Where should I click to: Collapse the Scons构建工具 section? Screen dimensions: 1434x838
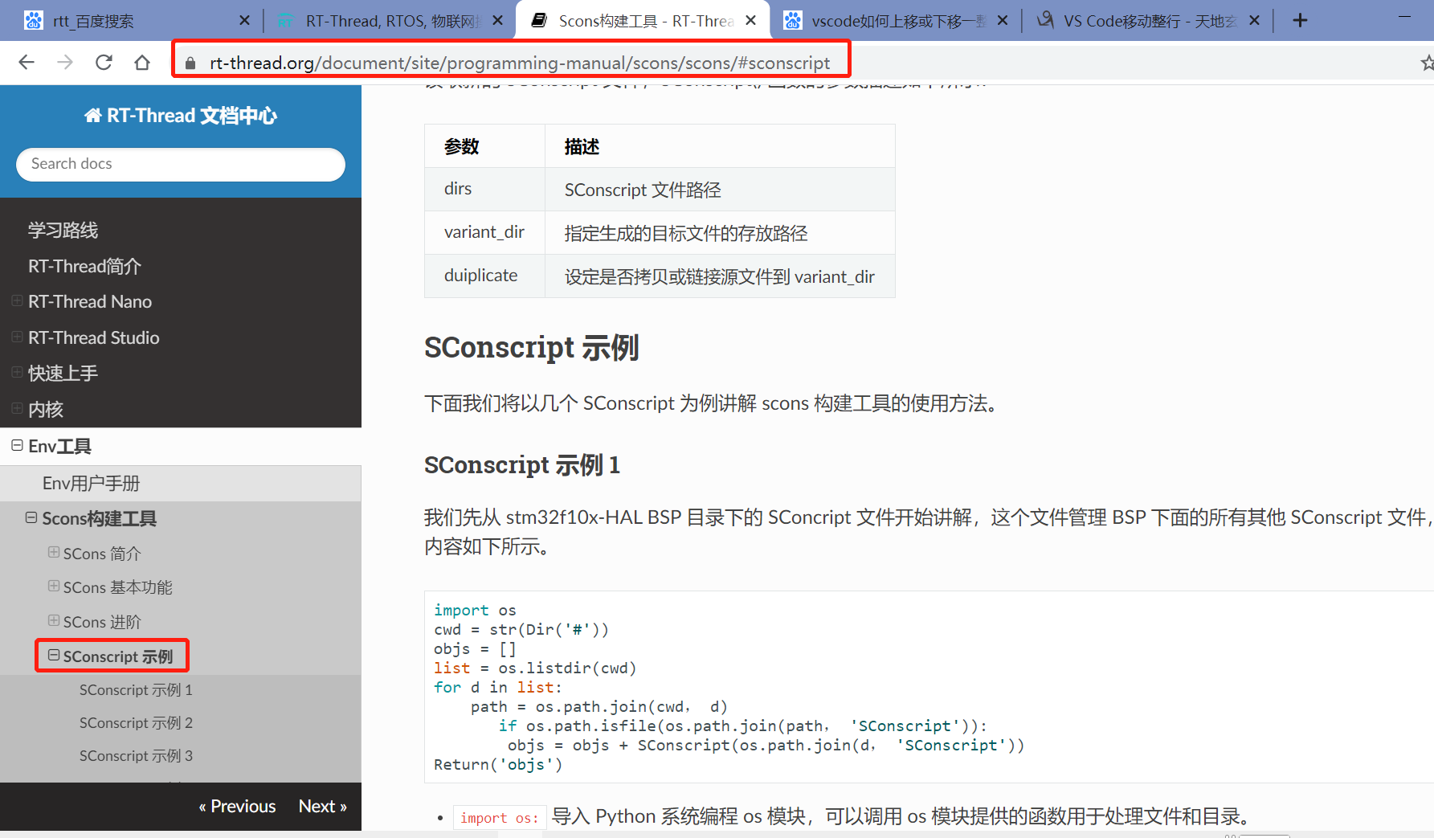point(31,518)
